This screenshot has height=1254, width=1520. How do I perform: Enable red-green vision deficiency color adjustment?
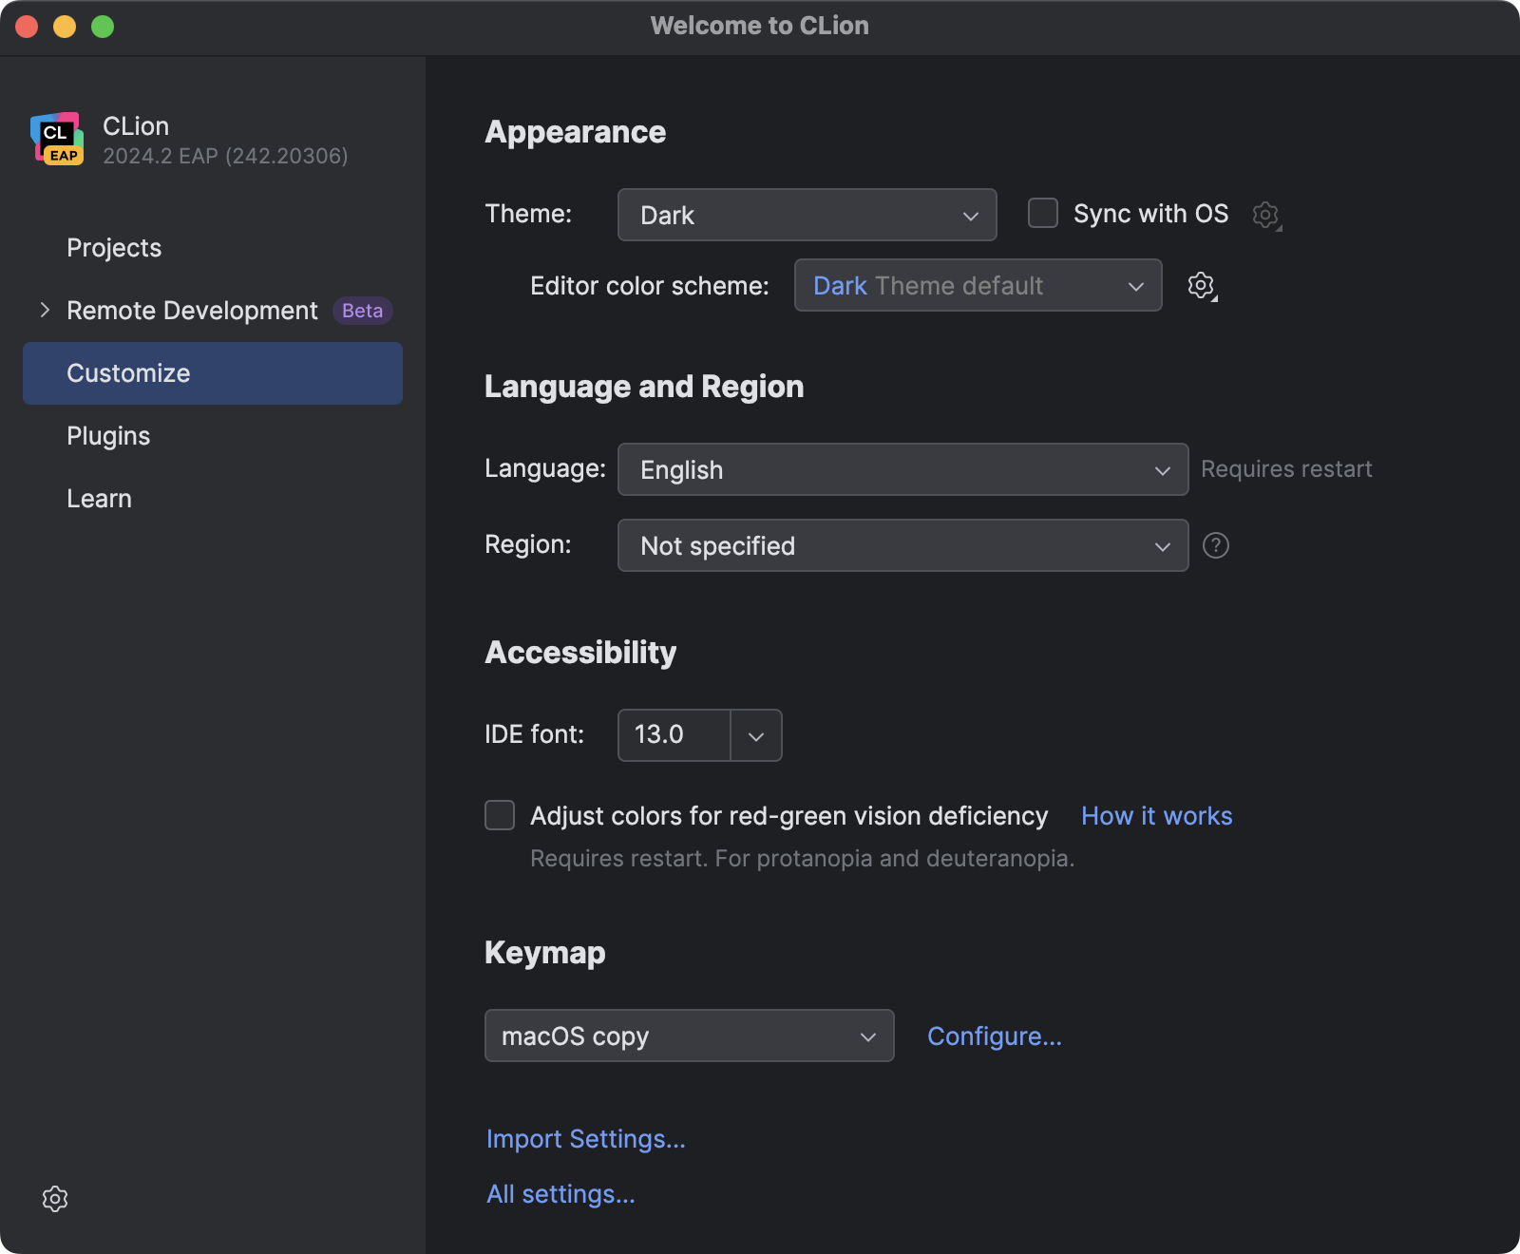[500, 815]
